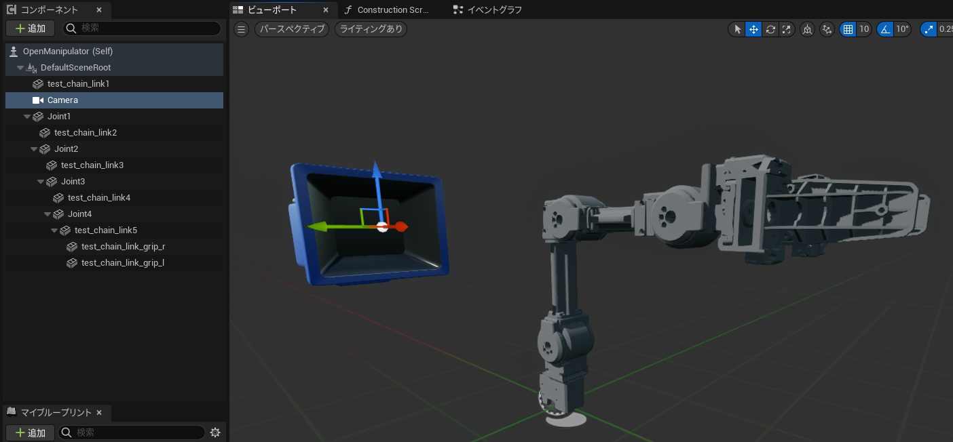Click the settings gear in マイブループリント panel
The width and height of the screenshot is (953, 442).
pyautogui.click(x=216, y=432)
